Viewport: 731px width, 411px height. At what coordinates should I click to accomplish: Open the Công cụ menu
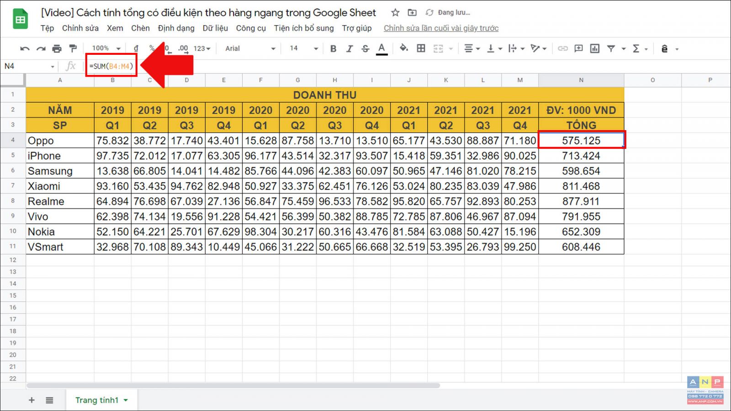point(251,28)
